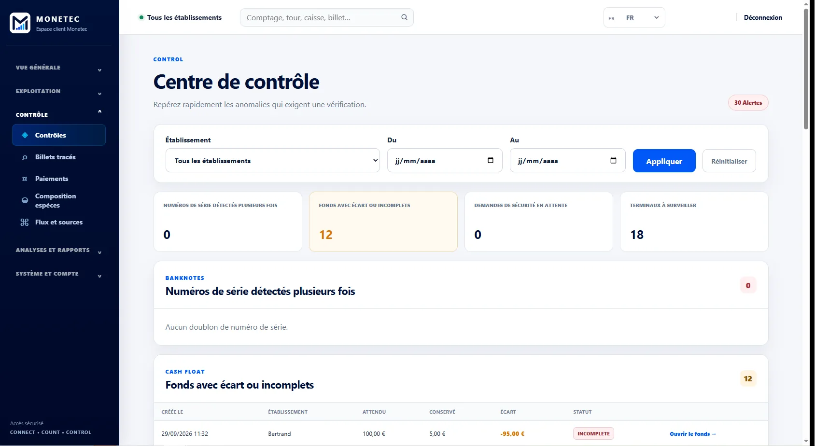
Task: Click the Billets tracés sidebar icon
Action: tap(25, 157)
